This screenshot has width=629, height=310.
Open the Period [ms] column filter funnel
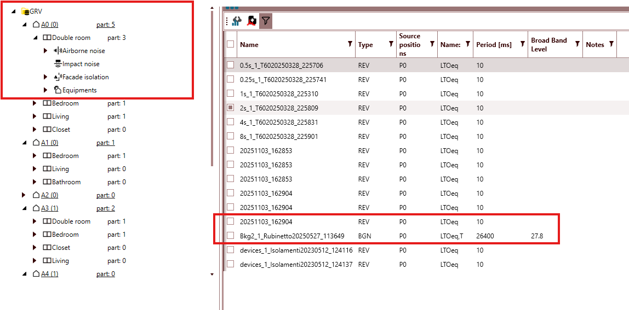(523, 44)
